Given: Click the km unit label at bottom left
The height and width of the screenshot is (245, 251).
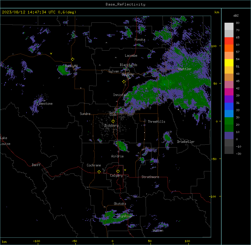Looking at the screenshot, I should tap(4, 242).
